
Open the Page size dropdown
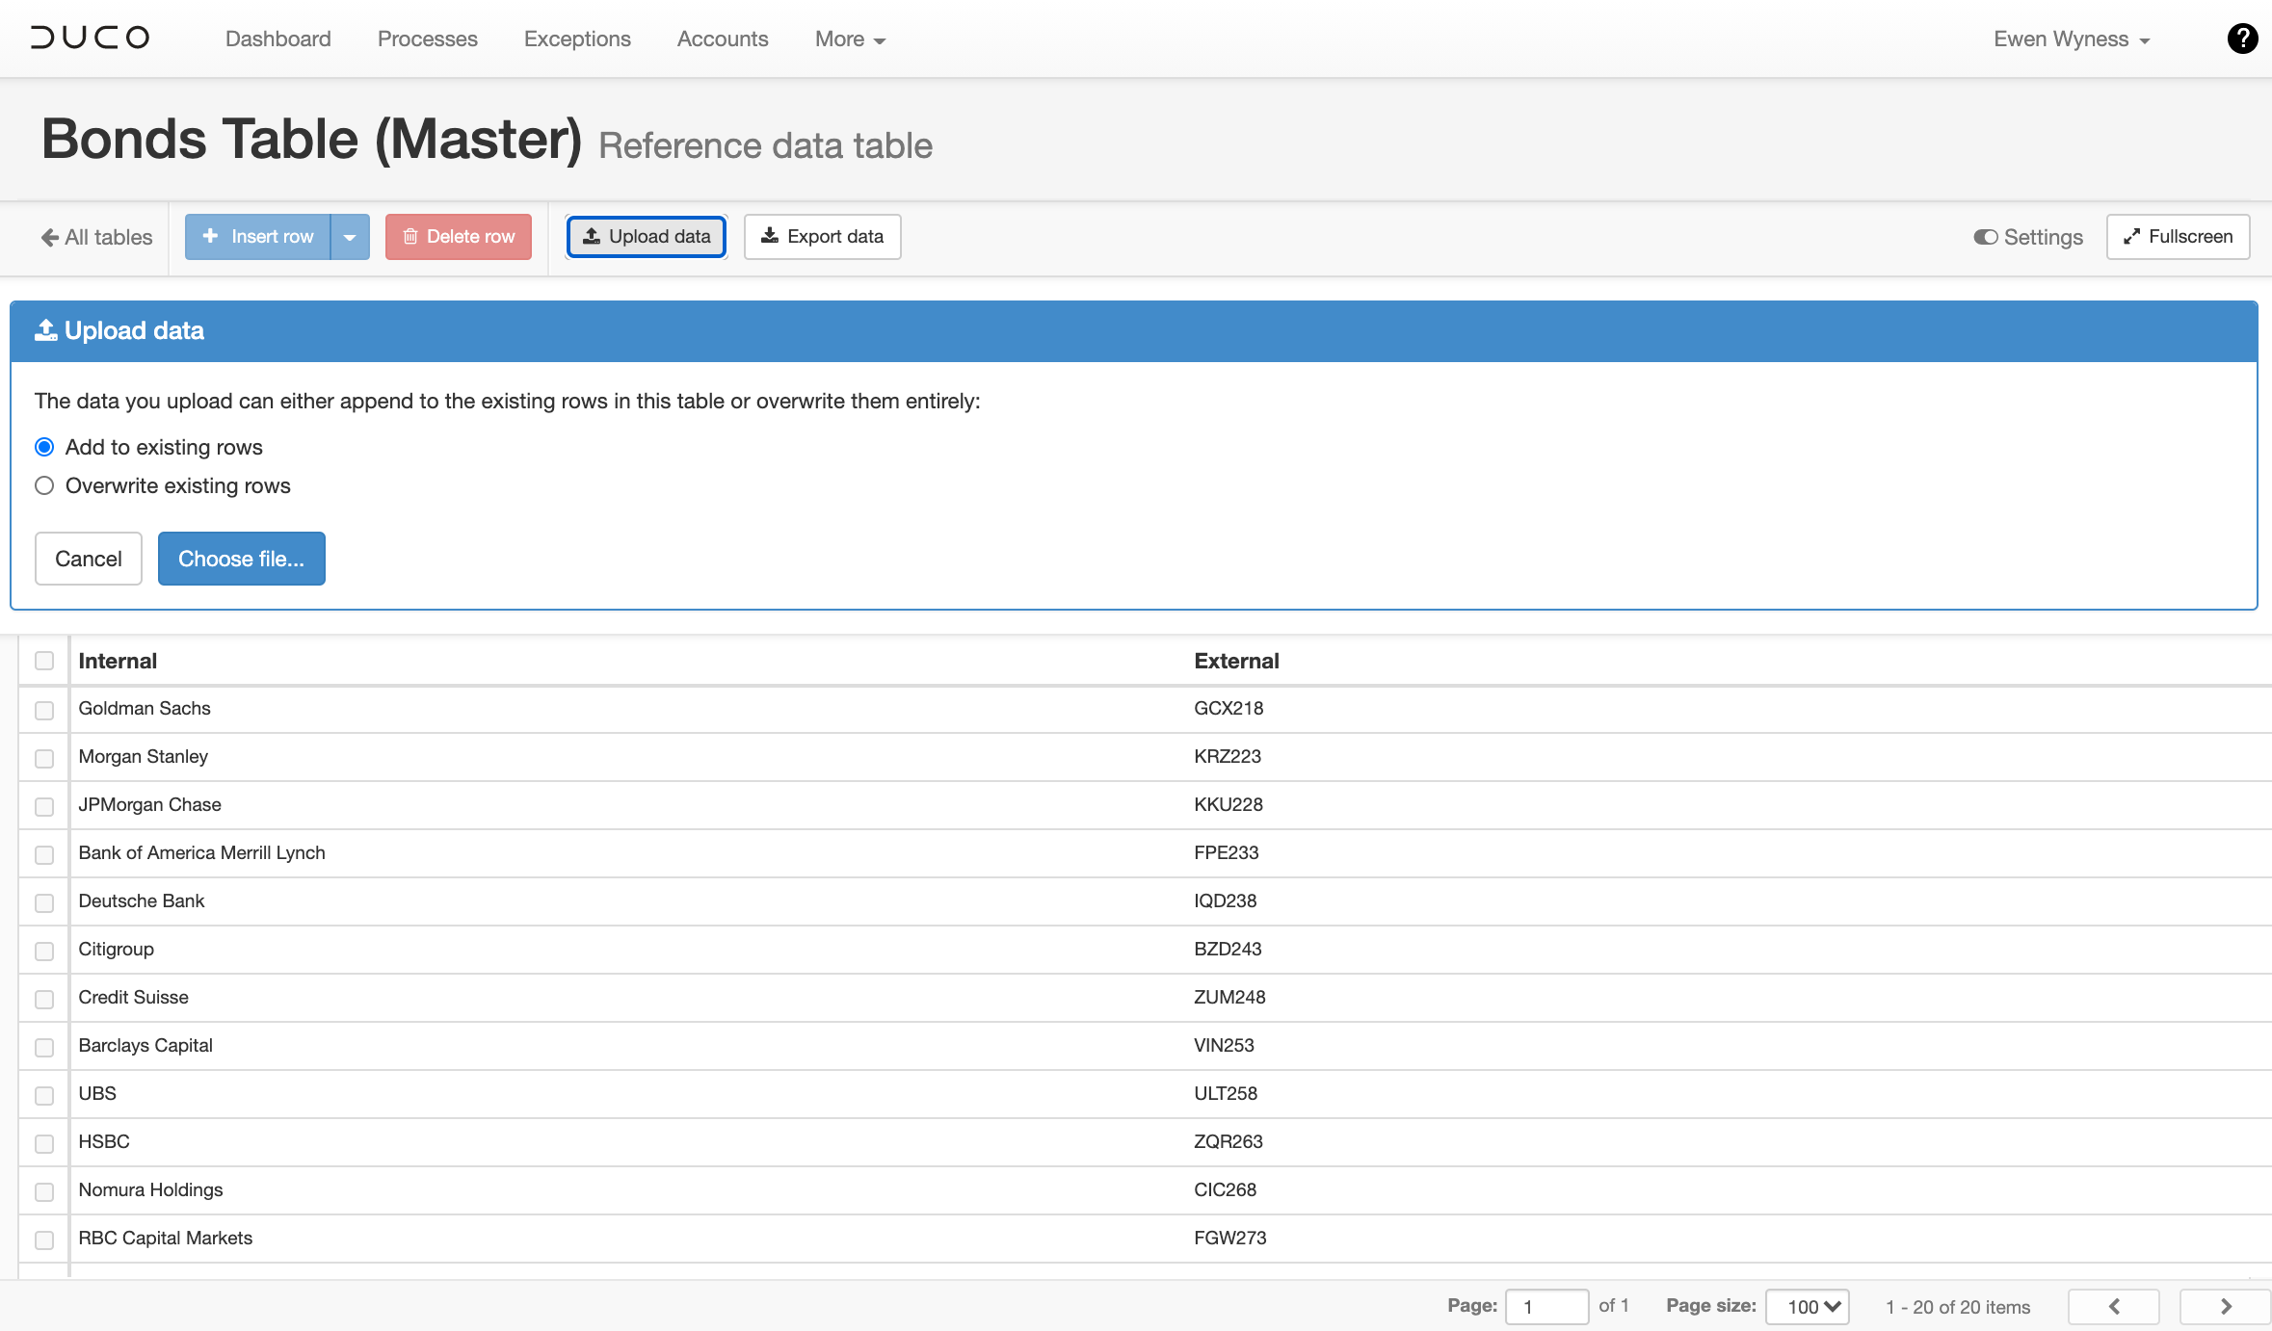point(1807,1306)
